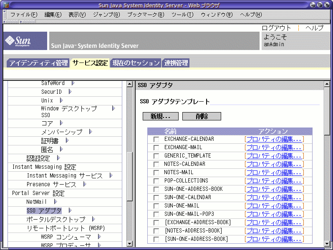This screenshot has height=250, width=333.
Task: Open the ヘルプ(H) menu
Action: [251, 15]
